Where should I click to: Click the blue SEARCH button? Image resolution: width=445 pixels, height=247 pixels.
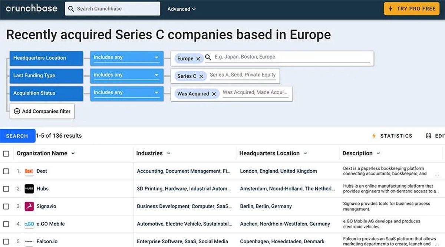17,136
